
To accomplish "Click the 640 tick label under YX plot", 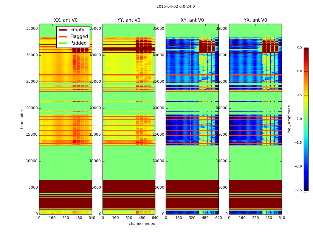I will pos(282,218).
